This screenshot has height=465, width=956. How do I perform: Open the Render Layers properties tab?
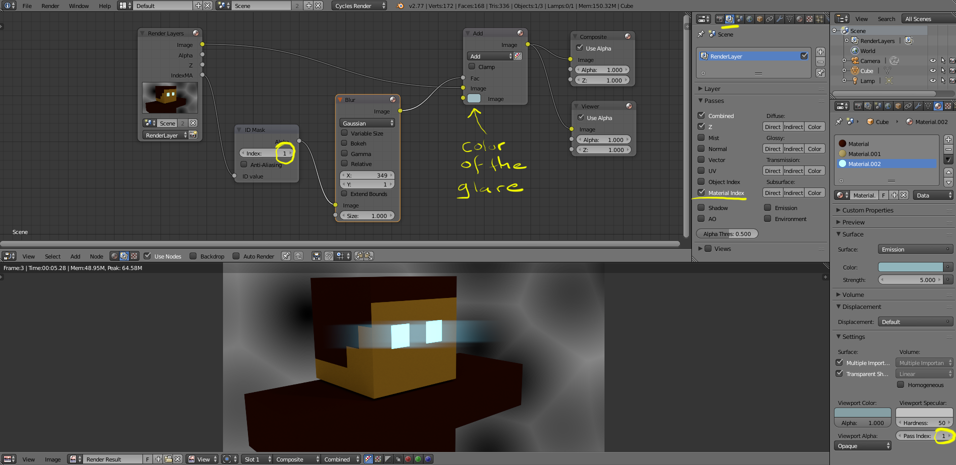729,19
